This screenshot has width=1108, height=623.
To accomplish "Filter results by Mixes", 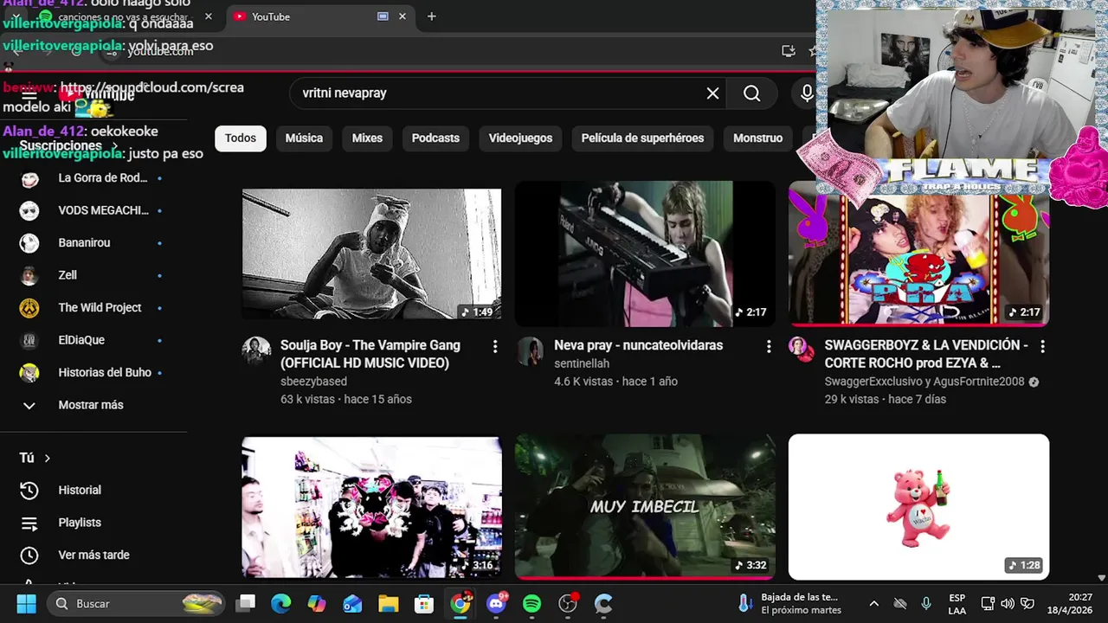I will click(367, 138).
